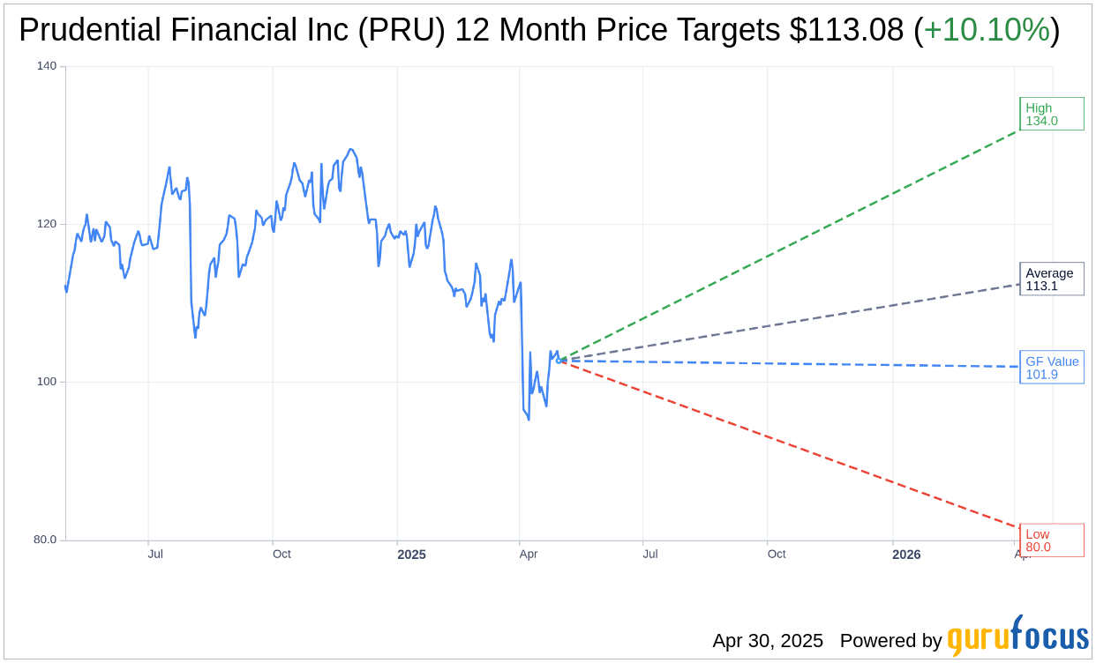The width and height of the screenshot is (1096, 663).
Task: Click the GF Value 101.9 label
Action: 1051,367
